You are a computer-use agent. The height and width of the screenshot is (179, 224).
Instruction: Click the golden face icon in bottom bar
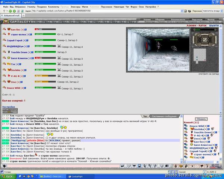point(181,166)
